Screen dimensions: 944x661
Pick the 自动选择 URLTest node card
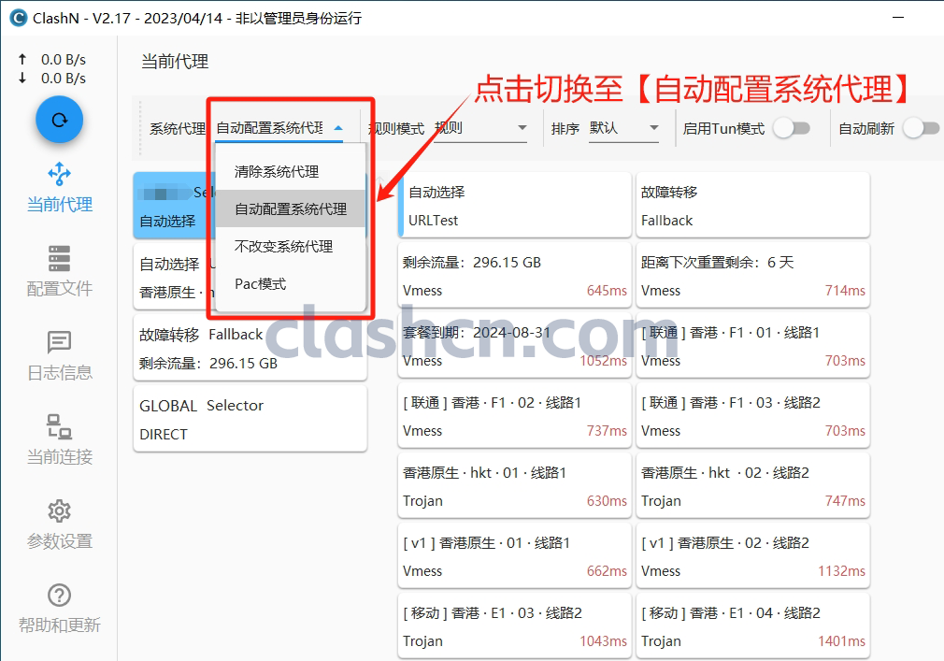tap(515, 206)
